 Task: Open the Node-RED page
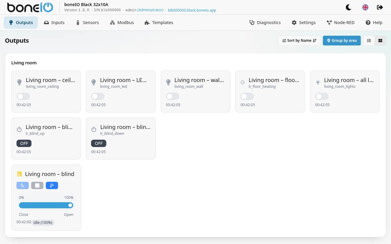tap(341, 23)
